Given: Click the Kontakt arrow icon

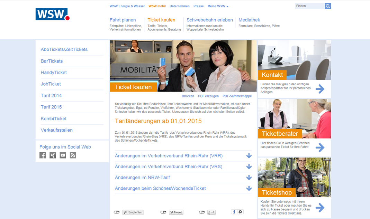Looking at the screenshot, I should (320, 89).
